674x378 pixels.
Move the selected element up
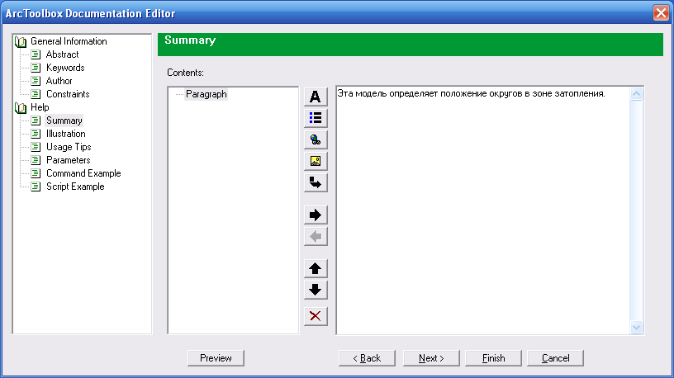(316, 268)
